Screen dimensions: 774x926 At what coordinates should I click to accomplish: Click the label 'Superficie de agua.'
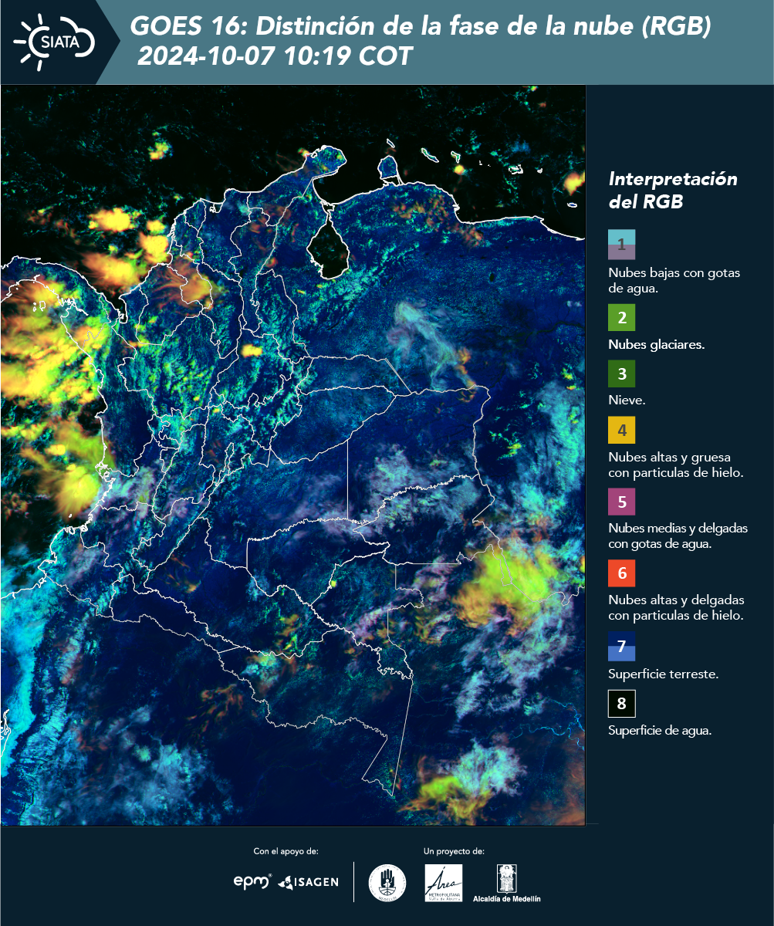pyautogui.click(x=660, y=731)
